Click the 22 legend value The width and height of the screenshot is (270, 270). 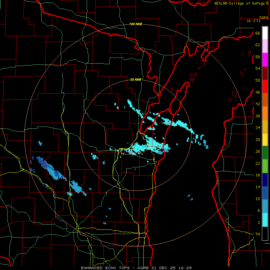(258, 163)
